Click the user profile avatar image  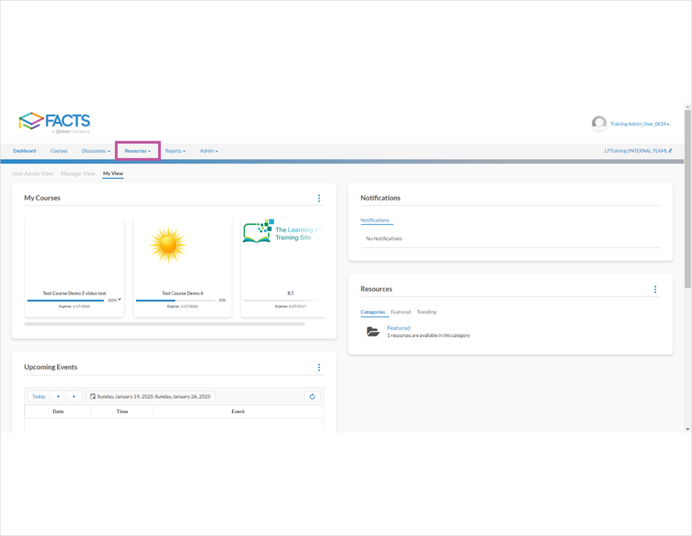tap(599, 123)
